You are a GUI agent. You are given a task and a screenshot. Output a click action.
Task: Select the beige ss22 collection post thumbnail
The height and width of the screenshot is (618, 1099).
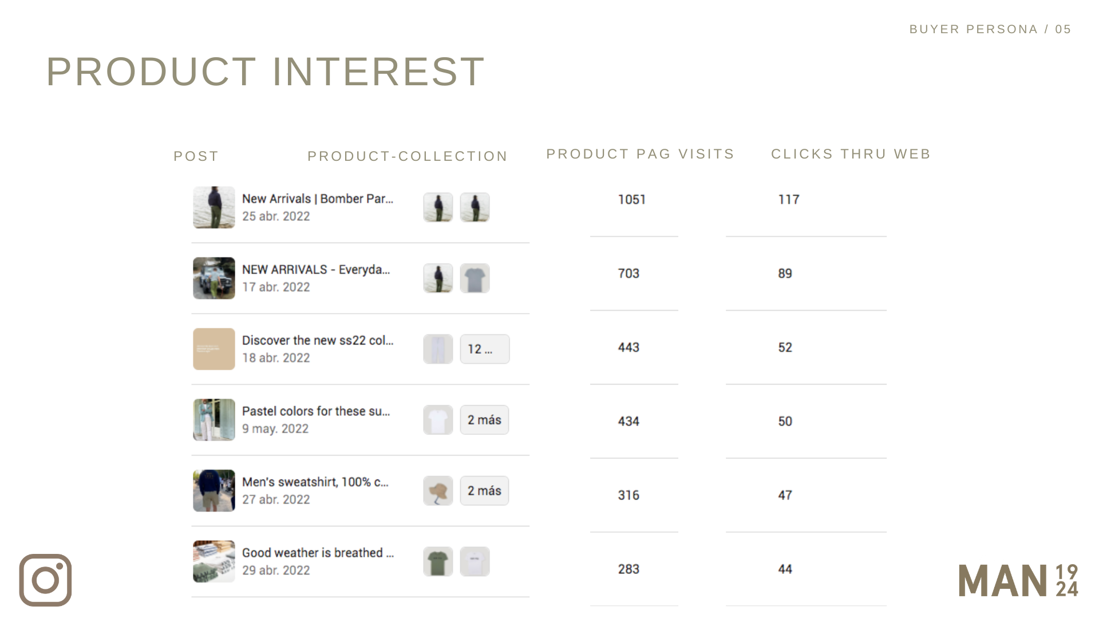pyautogui.click(x=214, y=349)
